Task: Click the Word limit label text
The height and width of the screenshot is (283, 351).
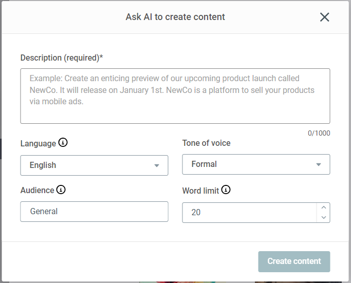Action: 200,191
